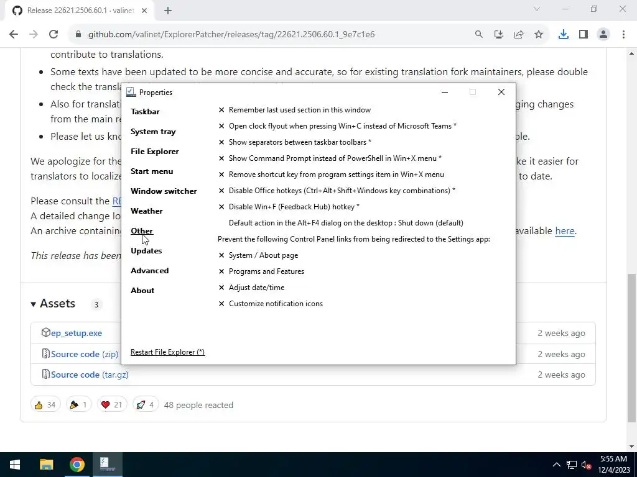The height and width of the screenshot is (477, 637).
Task: Open Chrome tab search chevron
Action: click(537, 9)
